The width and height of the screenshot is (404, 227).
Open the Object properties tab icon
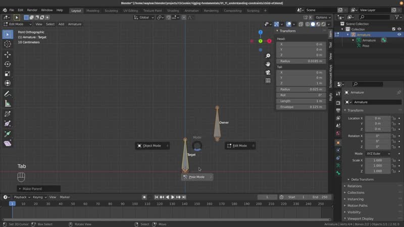(x=338, y=143)
